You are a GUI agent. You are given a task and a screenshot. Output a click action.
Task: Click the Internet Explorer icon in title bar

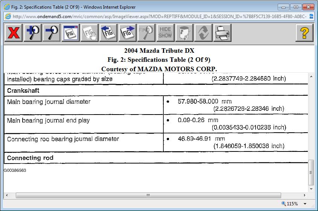7,7
